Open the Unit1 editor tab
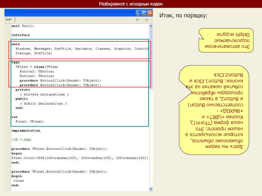This screenshot has height=196, width=262. coord(9,20)
